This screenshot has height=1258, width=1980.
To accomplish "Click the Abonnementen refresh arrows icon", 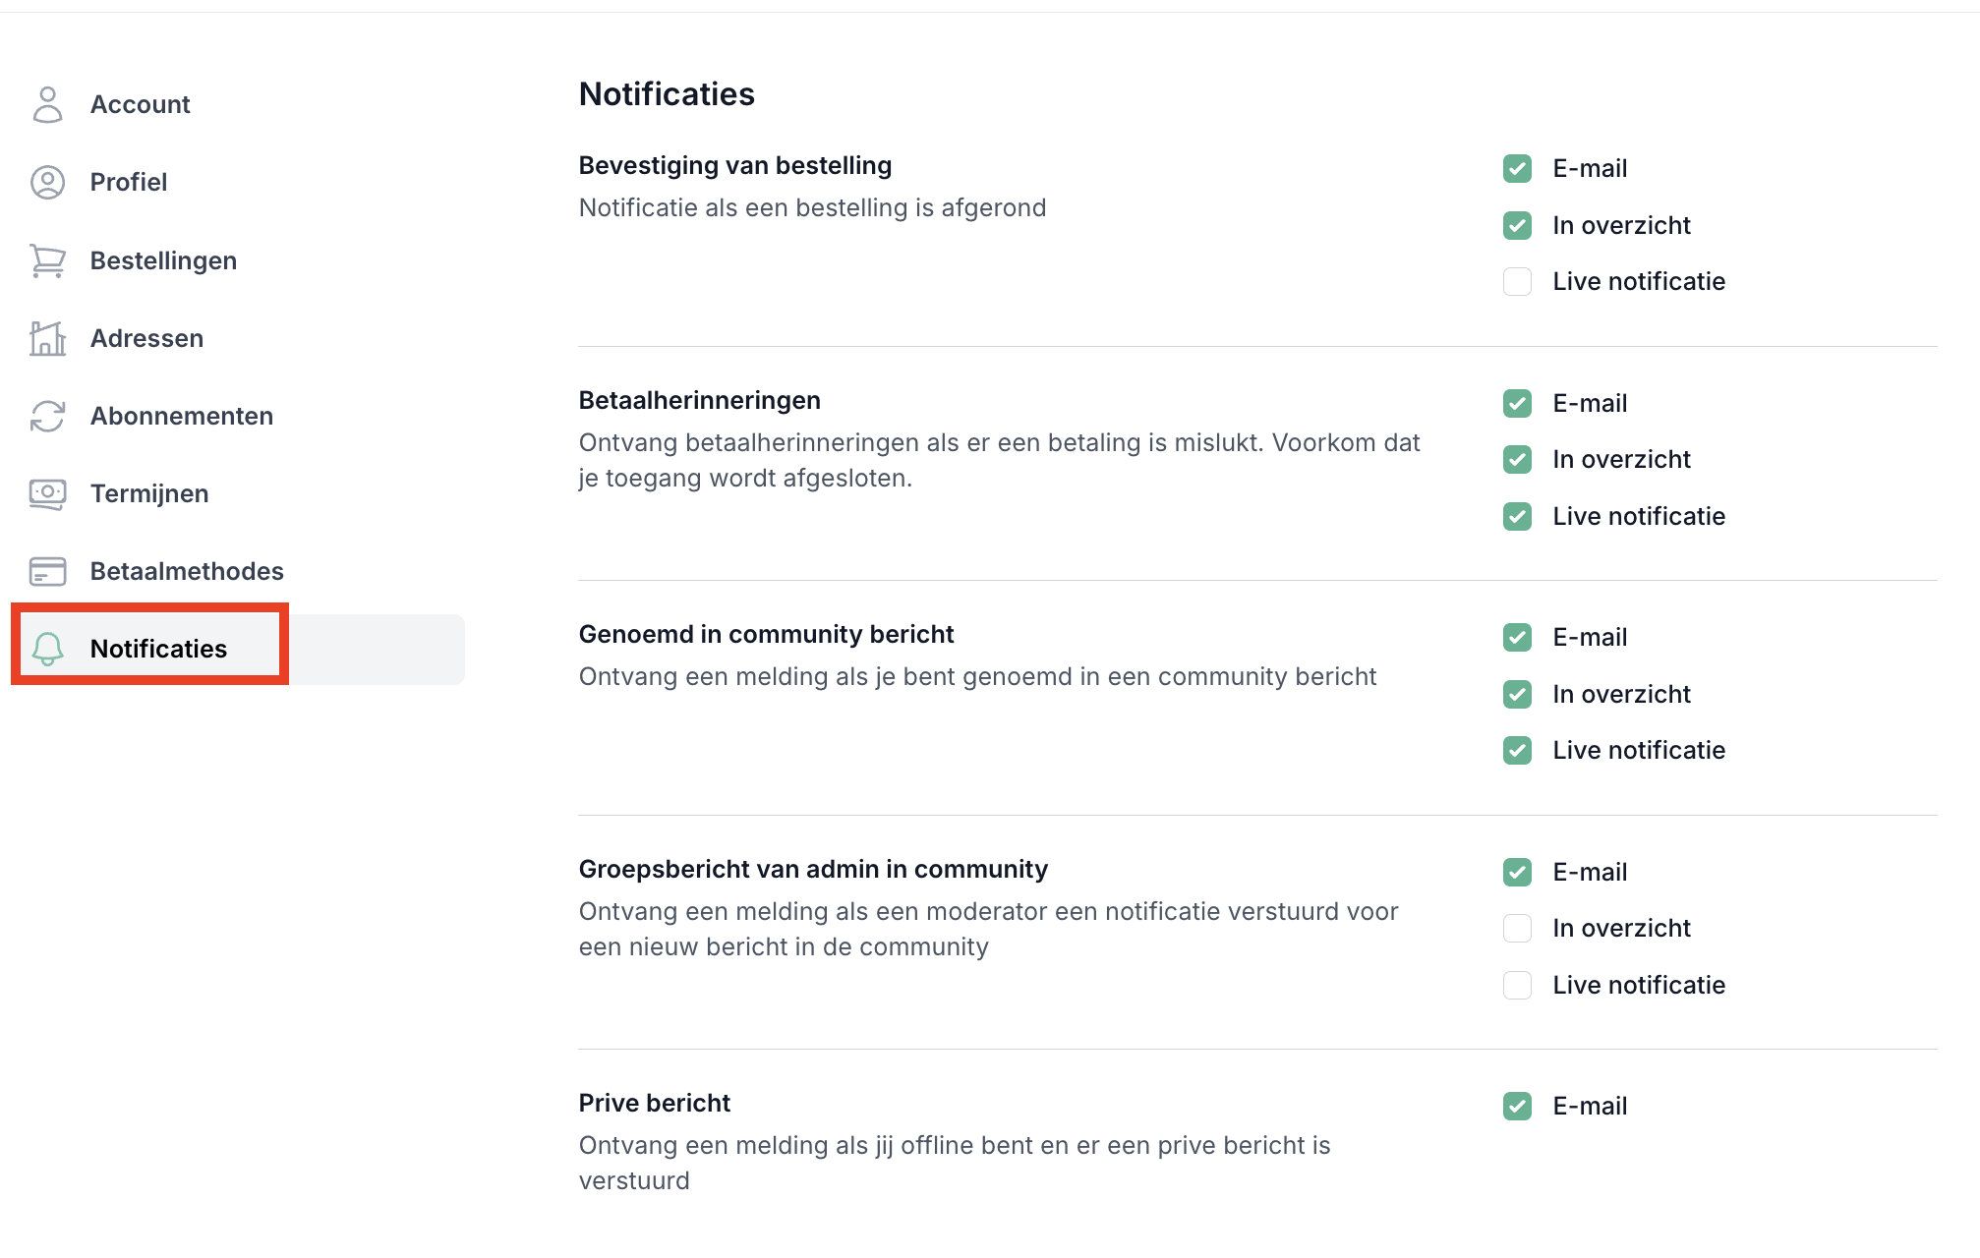I will tap(47, 416).
